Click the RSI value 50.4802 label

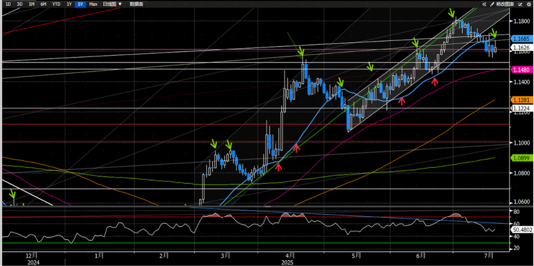point(521,230)
